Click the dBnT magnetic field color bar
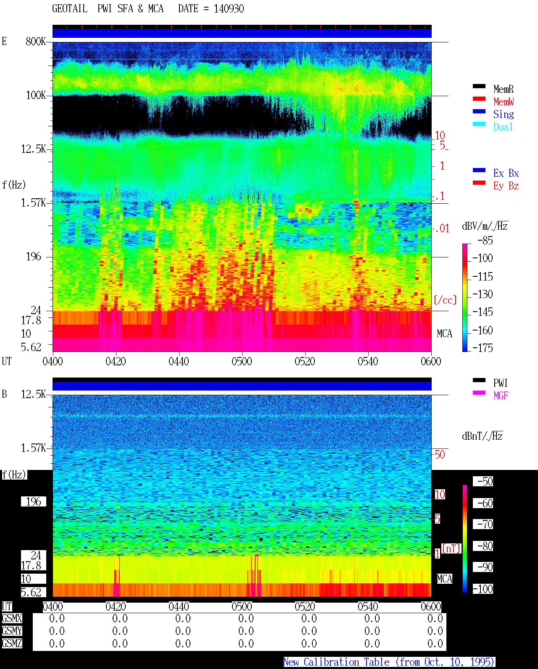This screenshot has width=538, height=669. pos(465,539)
